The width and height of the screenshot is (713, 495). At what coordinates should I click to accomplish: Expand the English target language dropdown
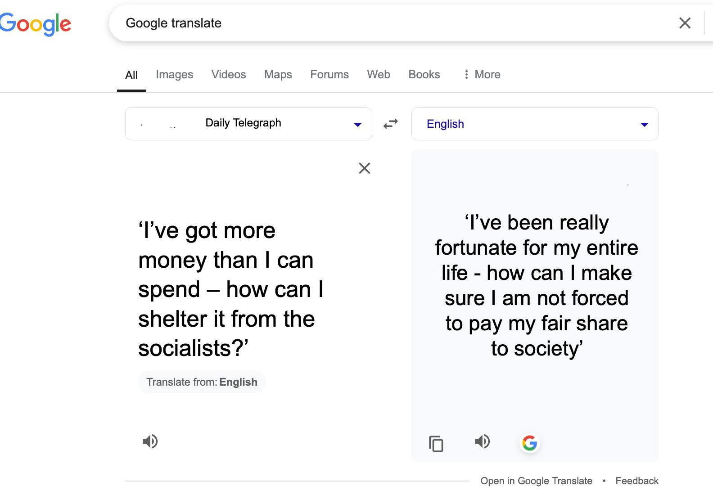535,124
